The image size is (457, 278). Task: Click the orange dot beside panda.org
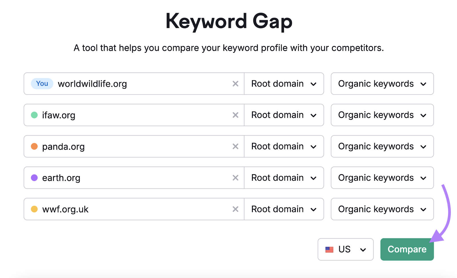tap(34, 146)
